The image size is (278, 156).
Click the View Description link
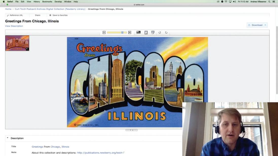(14, 26)
